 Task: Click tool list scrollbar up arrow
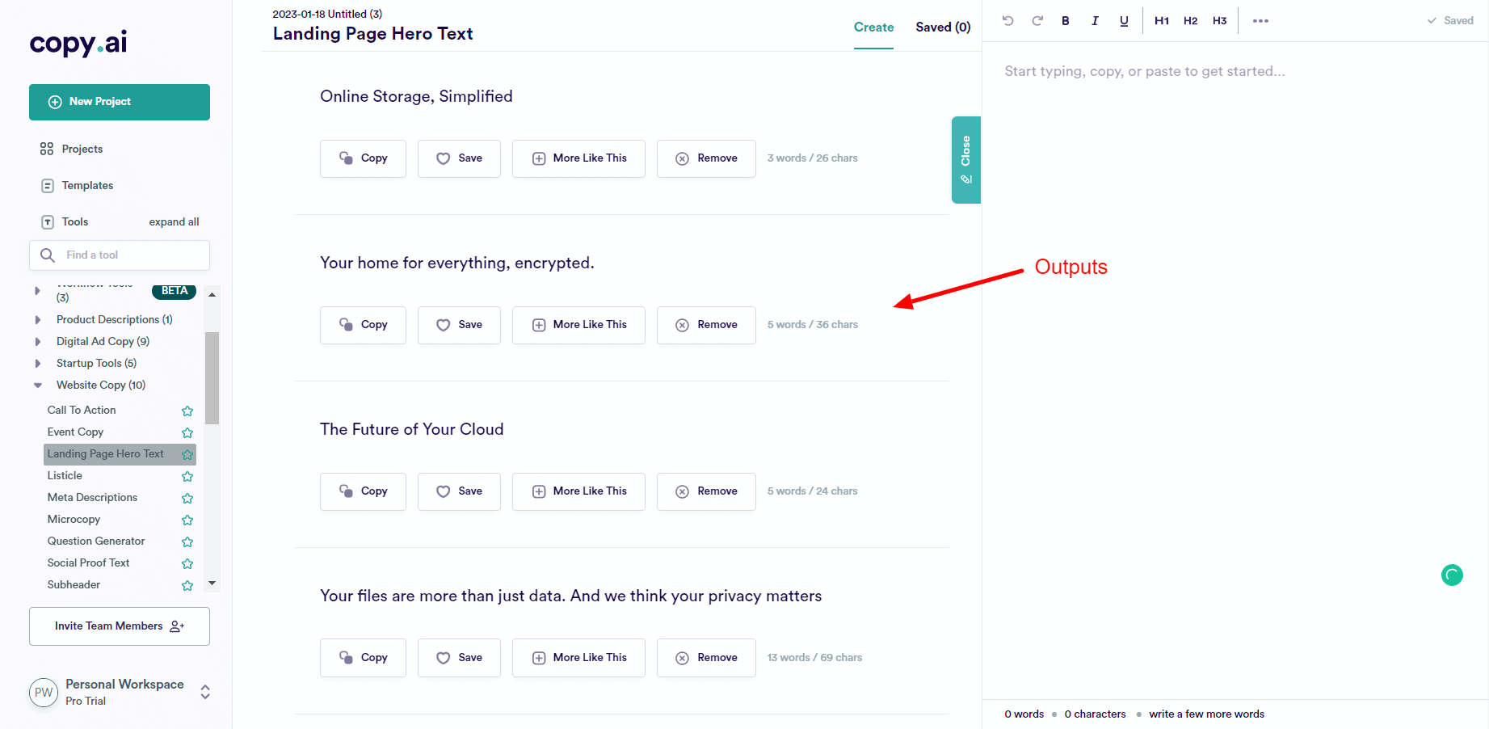tap(212, 294)
